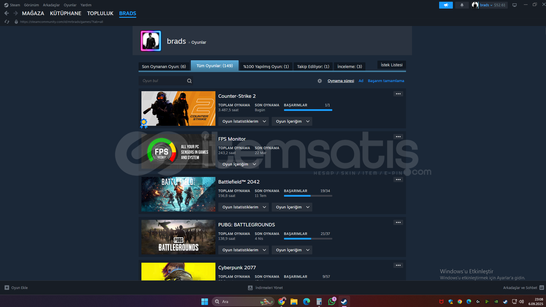Open the Arkadaşlar menu
The width and height of the screenshot is (546, 307).
click(51, 5)
